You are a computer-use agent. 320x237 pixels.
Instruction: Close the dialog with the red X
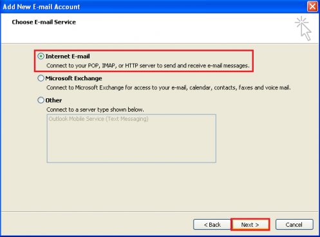312,6
